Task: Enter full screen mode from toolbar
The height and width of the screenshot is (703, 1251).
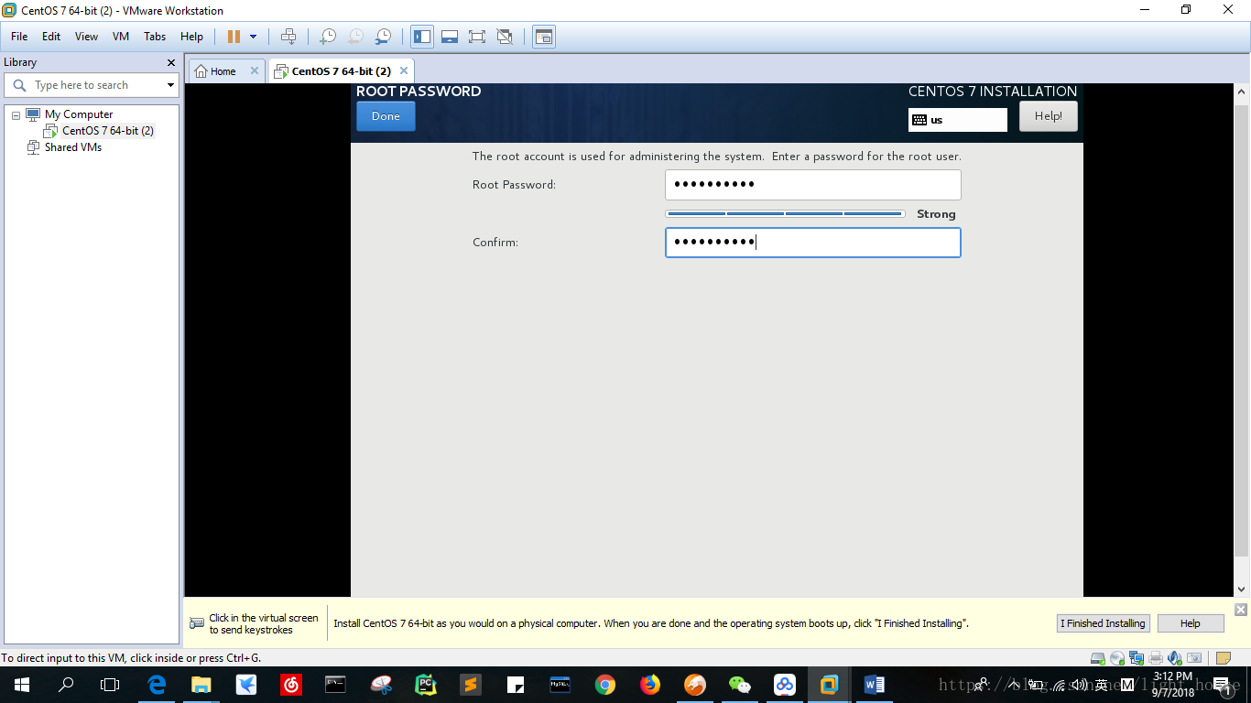Action: (476, 37)
